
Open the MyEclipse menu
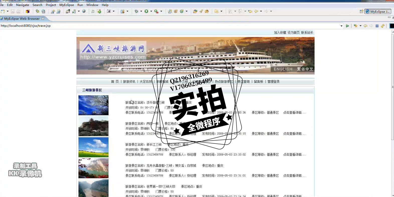[67, 5]
